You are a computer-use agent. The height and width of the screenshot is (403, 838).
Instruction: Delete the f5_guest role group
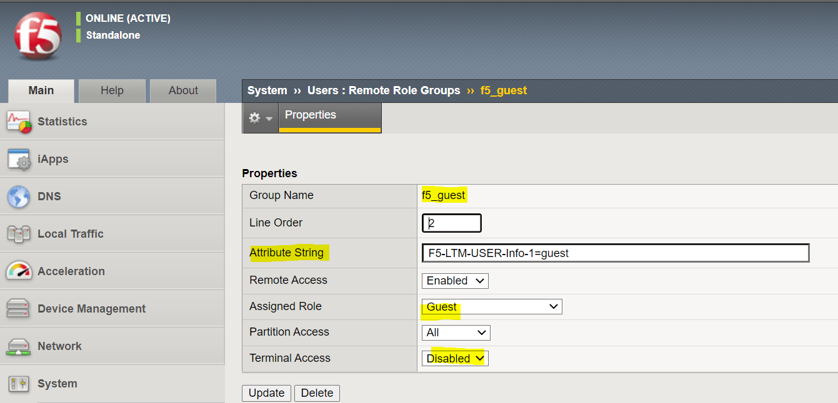point(317,393)
